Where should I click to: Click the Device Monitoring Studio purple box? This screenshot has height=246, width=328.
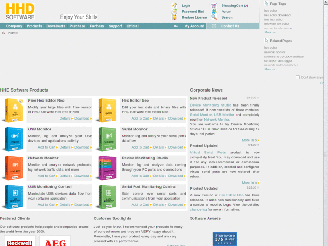coord(106,168)
